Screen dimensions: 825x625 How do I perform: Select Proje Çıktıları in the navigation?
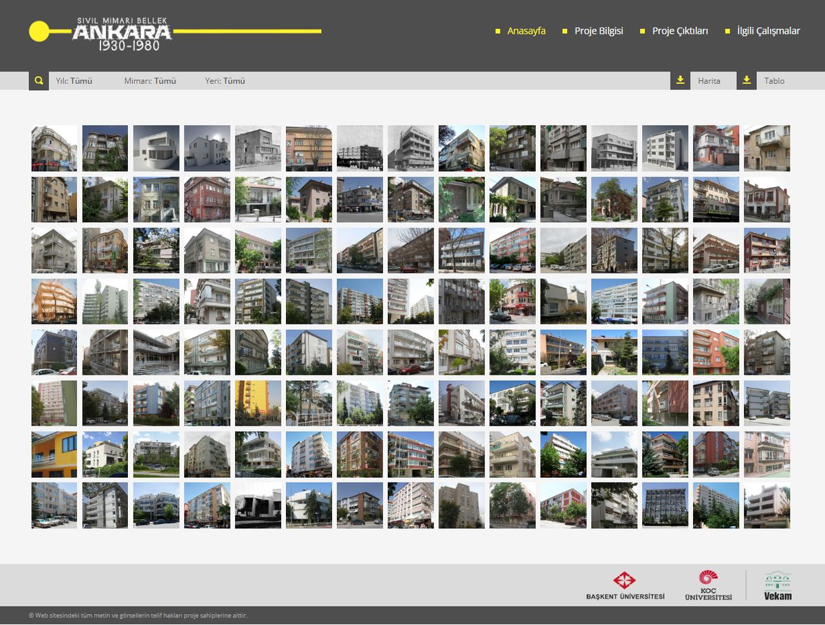coord(679,31)
